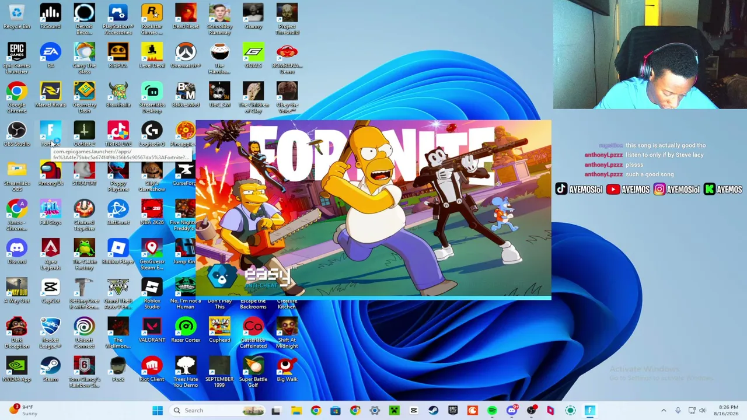The image size is (747, 420).
Task: Select the Logitech G desktop icon
Action: coord(152,134)
